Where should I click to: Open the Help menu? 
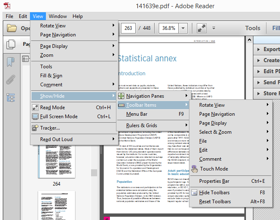click(77, 16)
